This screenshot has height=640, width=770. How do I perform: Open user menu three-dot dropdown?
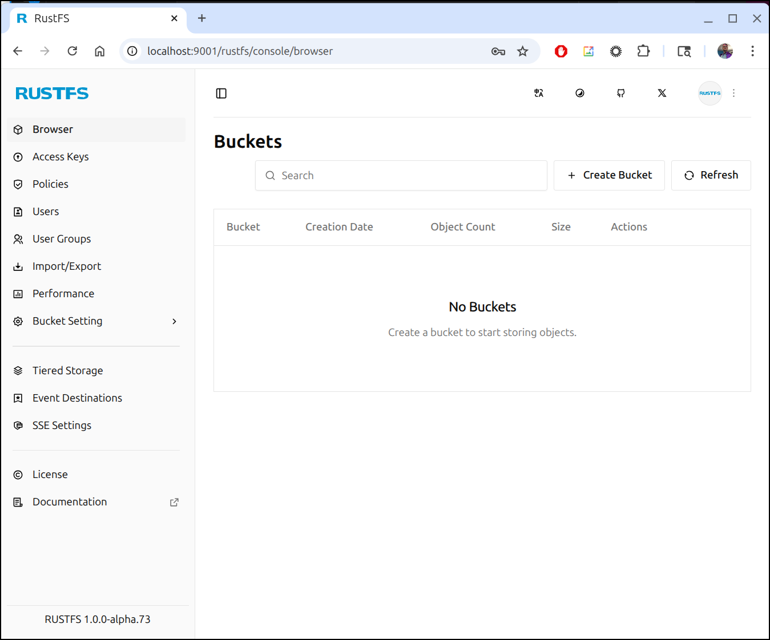click(734, 94)
